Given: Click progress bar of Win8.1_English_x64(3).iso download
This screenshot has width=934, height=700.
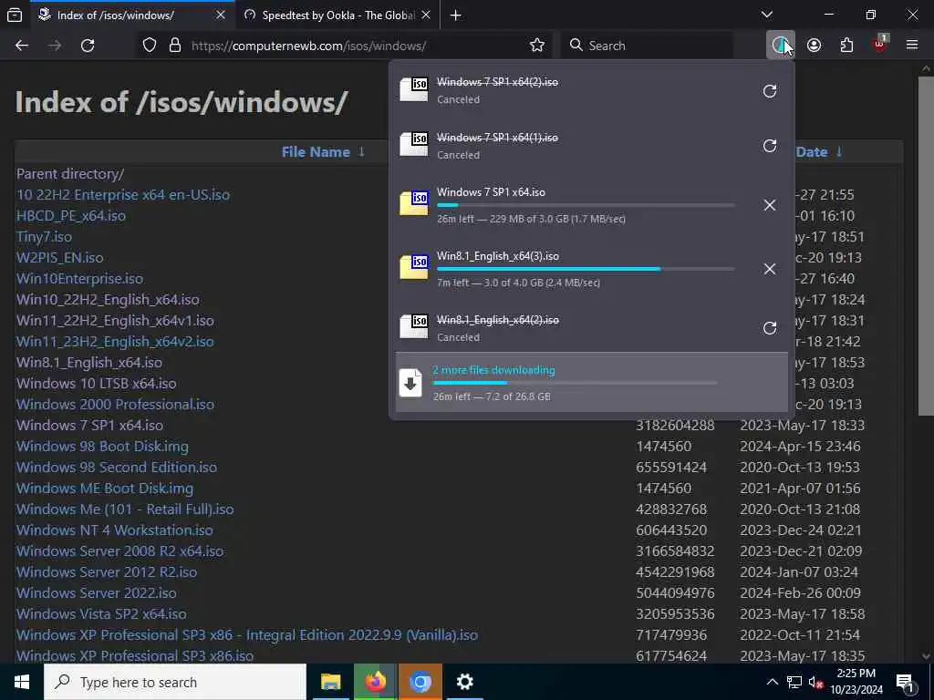Looking at the screenshot, I should pyautogui.click(x=586, y=269).
